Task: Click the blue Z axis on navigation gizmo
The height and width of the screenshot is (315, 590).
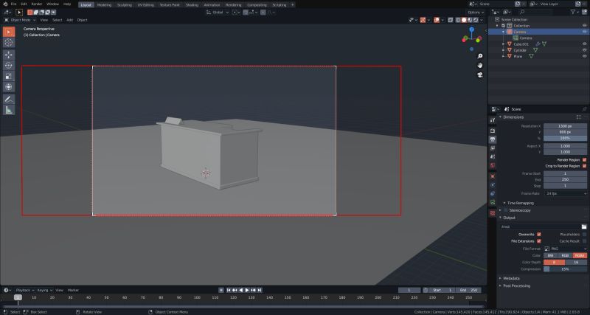Action: pyautogui.click(x=471, y=29)
